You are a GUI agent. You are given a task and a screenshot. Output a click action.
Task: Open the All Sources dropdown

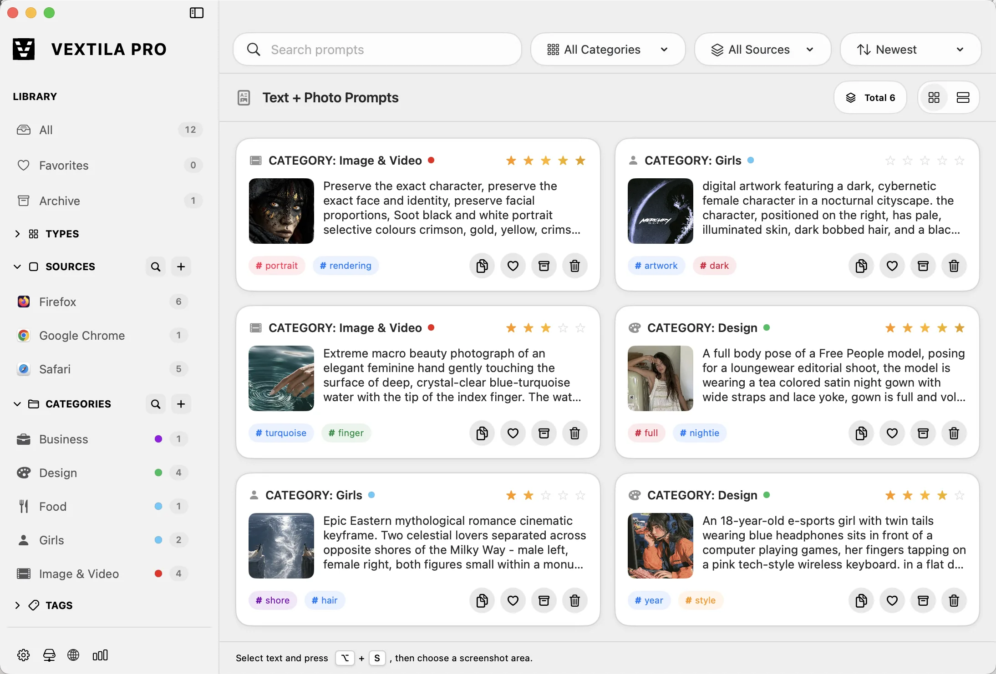coord(762,49)
